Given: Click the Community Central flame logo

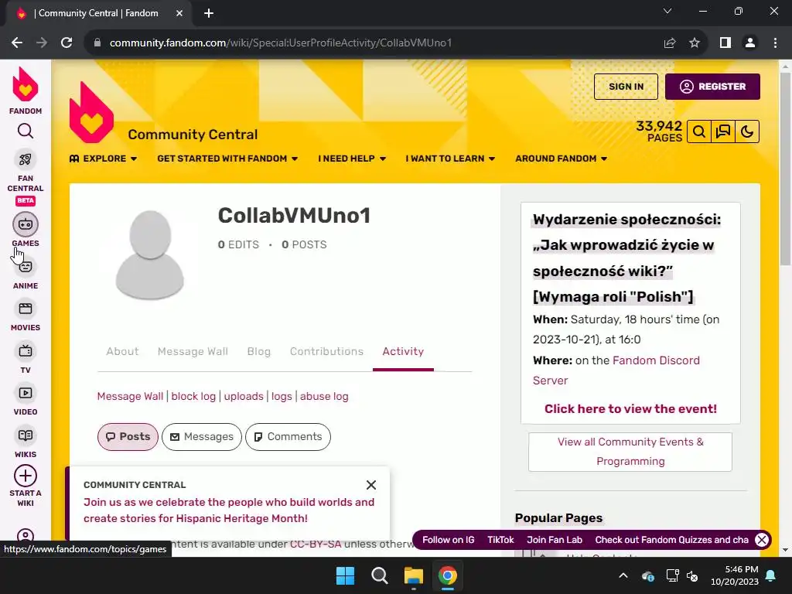Looking at the screenshot, I should click(91, 112).
